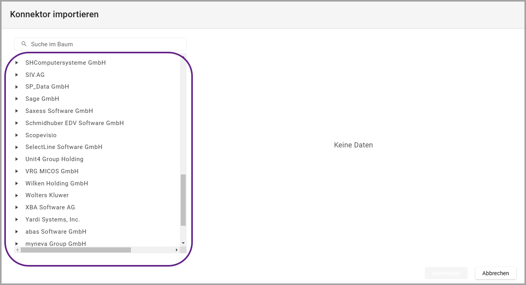526x285 pixels.
Task: Select SP_Data GmbH in the tree
Action: 47,87
